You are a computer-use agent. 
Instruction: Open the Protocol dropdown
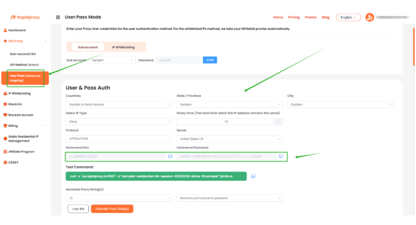point(119,139)
